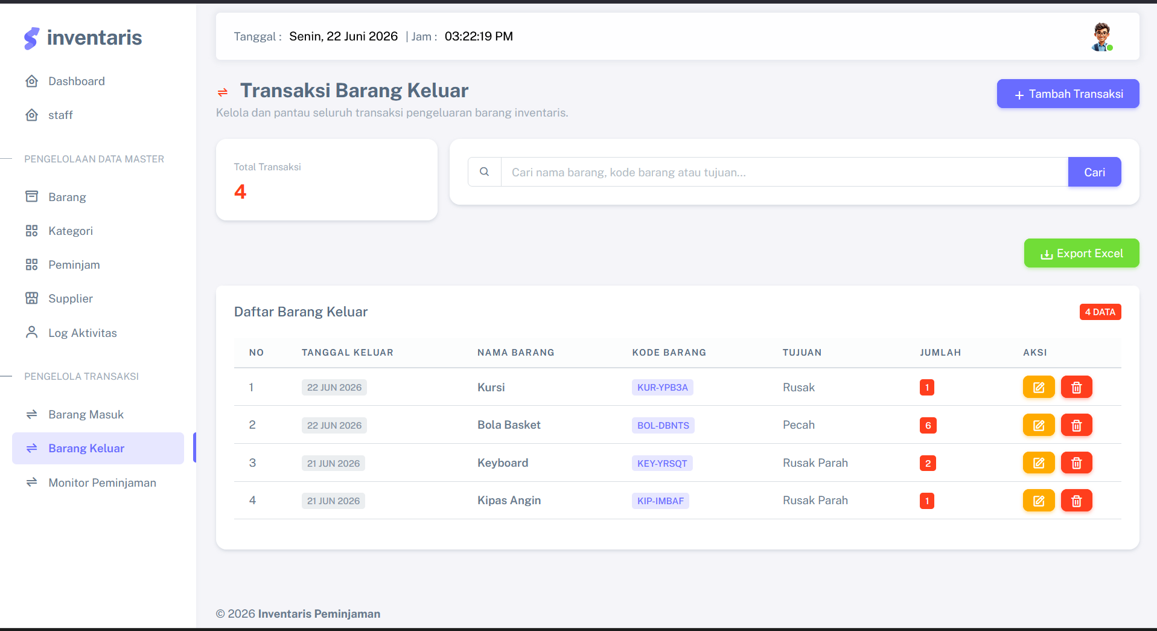Focus the search input for nama barang
The width and height of the screenshot is (1157, 631).
784,172
